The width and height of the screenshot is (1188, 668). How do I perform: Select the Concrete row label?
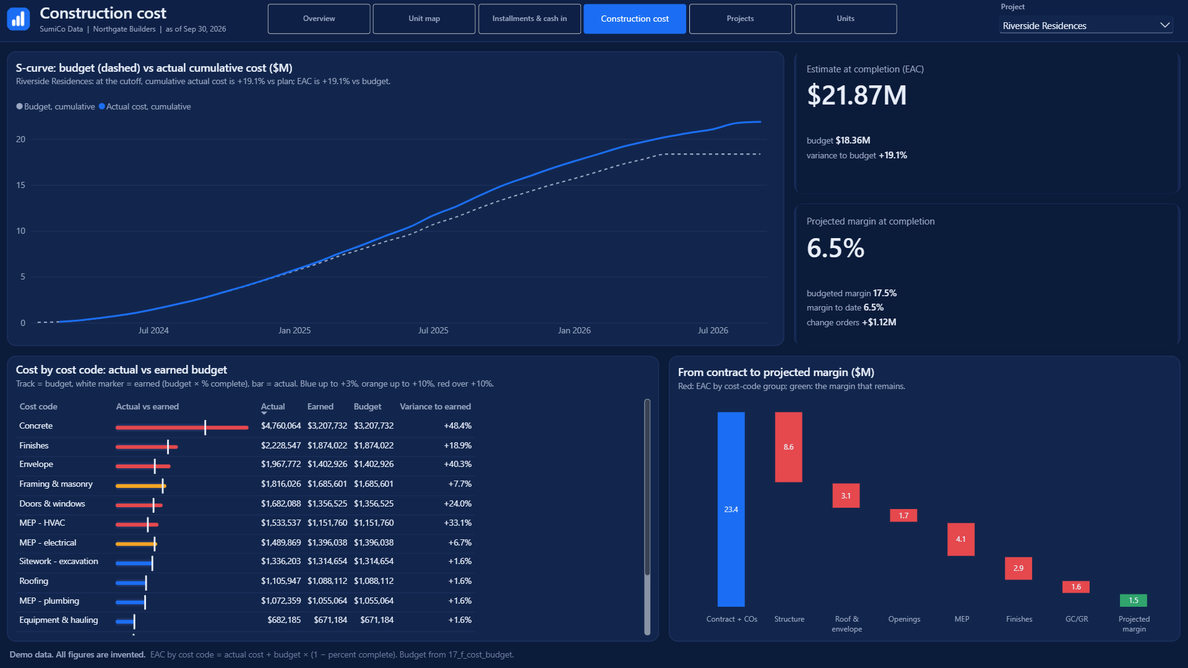(36, 426)
